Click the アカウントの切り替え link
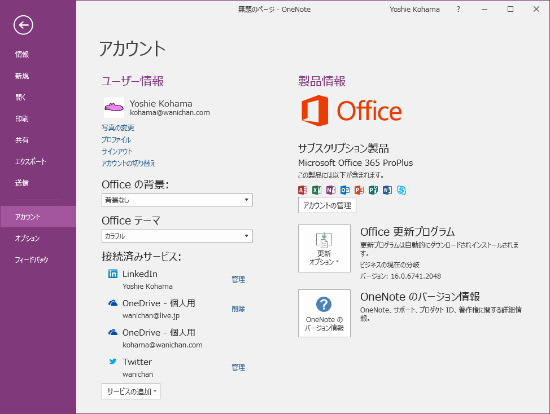The height and width of the screenshot is (414, 550). click(128, 163)
